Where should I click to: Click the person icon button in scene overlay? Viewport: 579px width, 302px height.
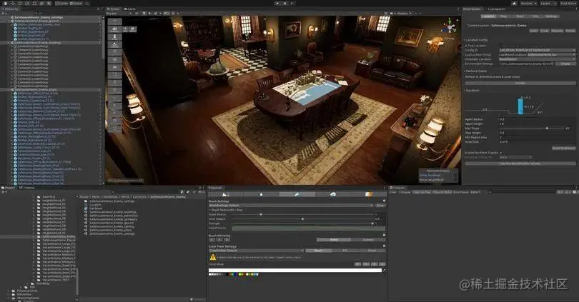click(x=114, y=36)
